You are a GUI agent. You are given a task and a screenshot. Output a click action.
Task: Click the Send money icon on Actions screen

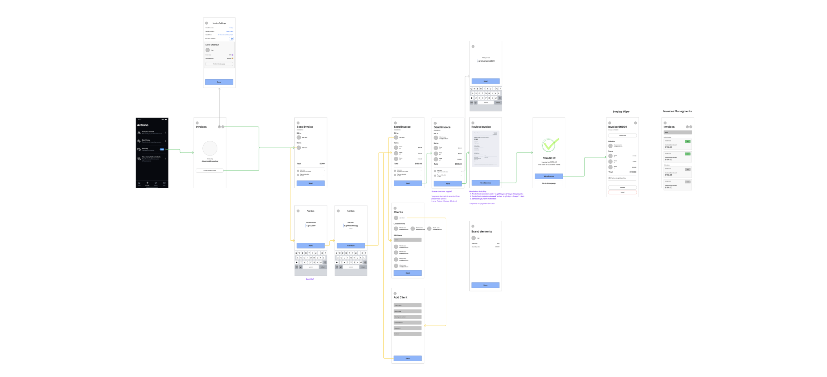(x=139, y=141)
